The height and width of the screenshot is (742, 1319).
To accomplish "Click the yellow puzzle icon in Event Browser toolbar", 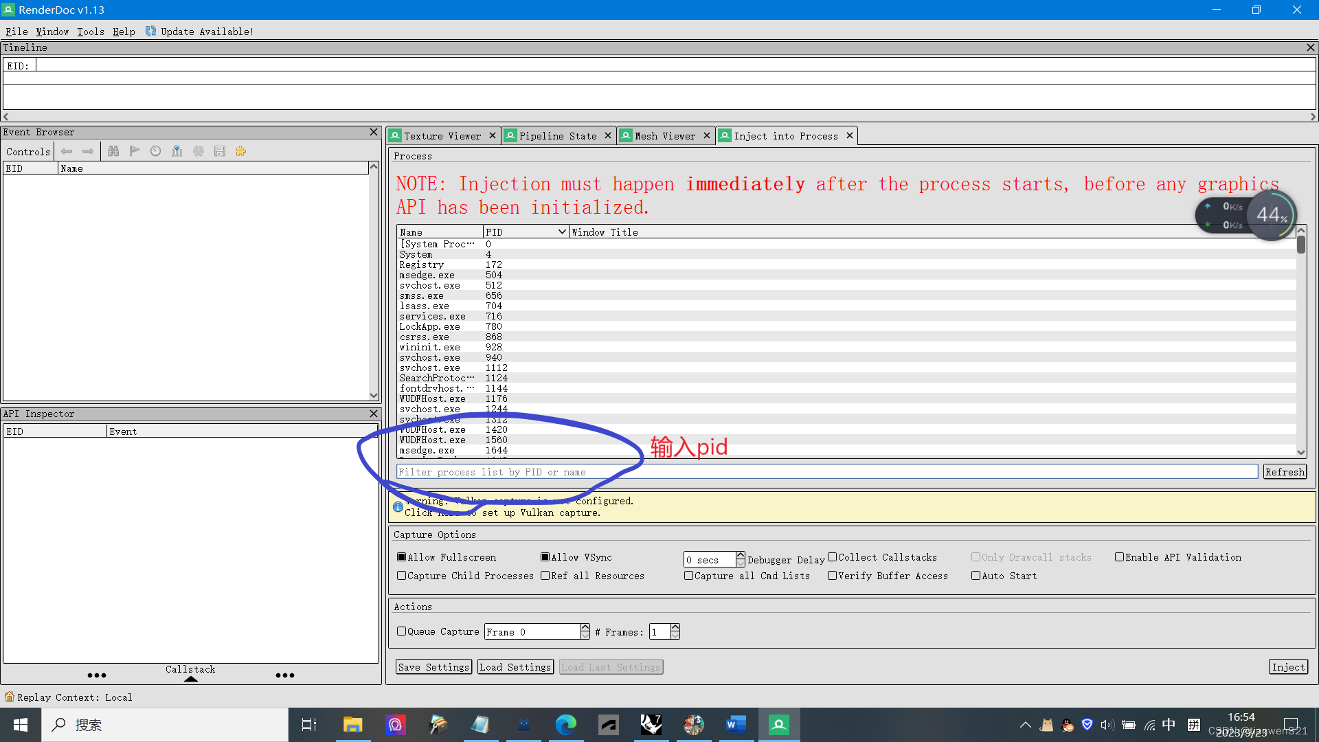I will point(240,151).
